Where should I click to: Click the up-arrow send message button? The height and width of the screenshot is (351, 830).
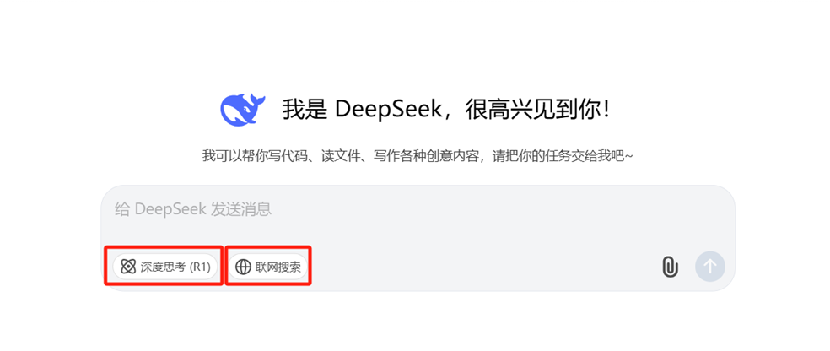(x=710, y=266)
